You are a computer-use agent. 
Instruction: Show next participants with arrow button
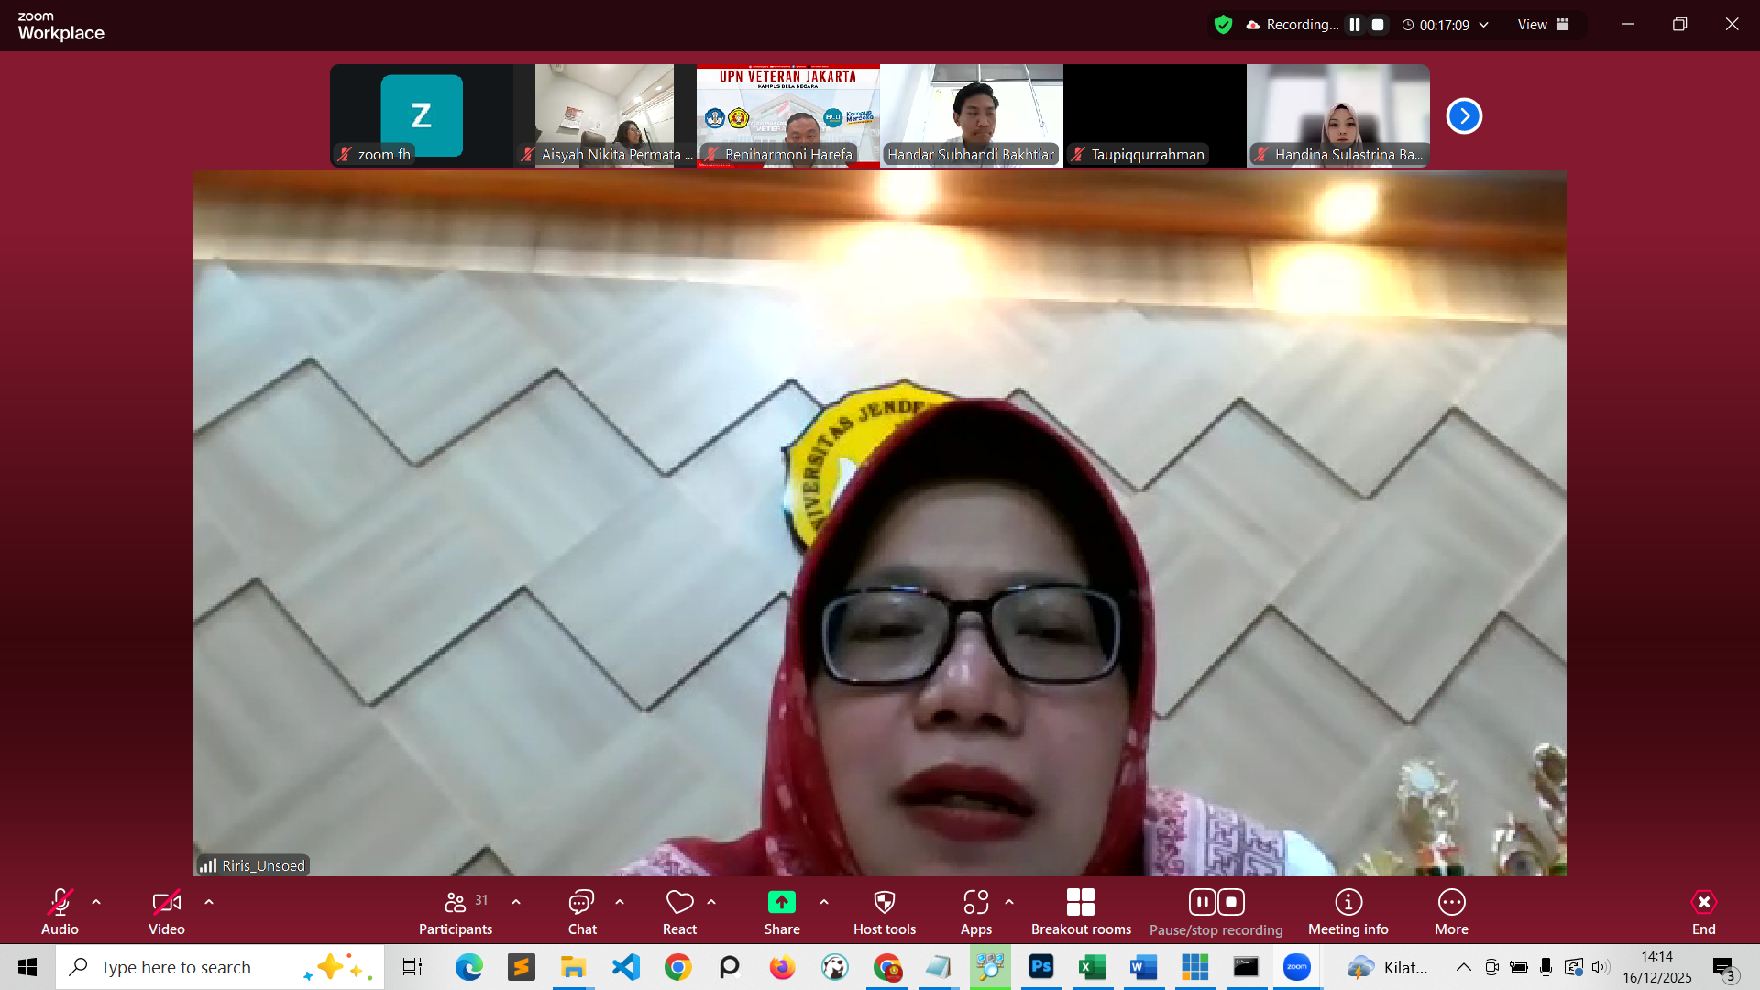[1464, 116]
